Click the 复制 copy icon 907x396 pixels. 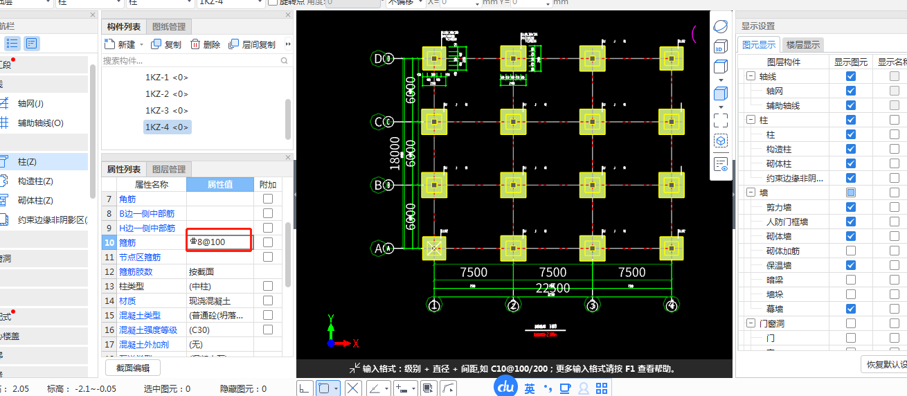coord(155,44)
